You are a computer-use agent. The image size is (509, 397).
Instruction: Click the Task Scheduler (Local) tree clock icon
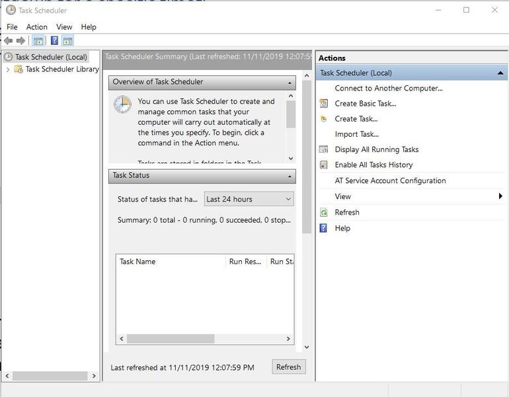8,57
